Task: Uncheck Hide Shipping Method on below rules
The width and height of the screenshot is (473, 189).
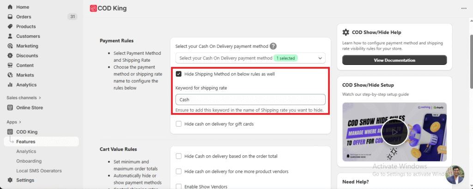Action: (179, 74)
